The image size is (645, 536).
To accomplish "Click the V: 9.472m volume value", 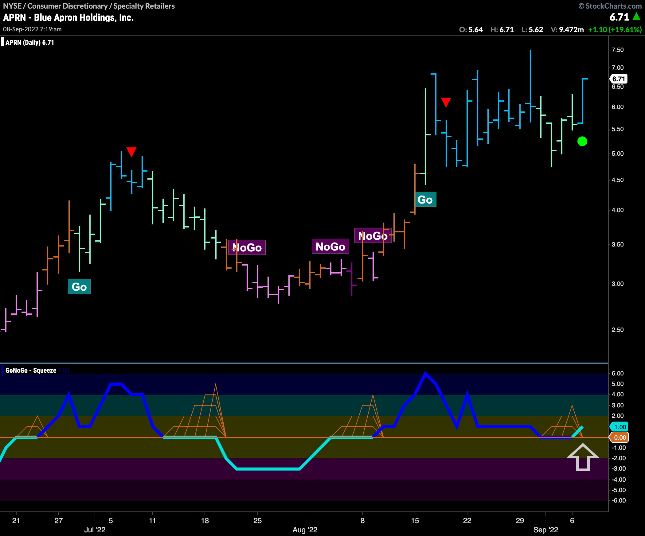I will click(567, 29).
